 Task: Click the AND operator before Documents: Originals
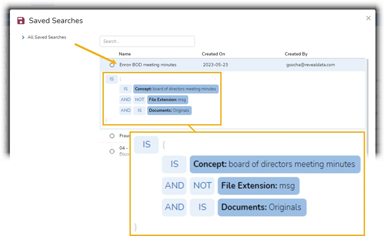point(125,110)
